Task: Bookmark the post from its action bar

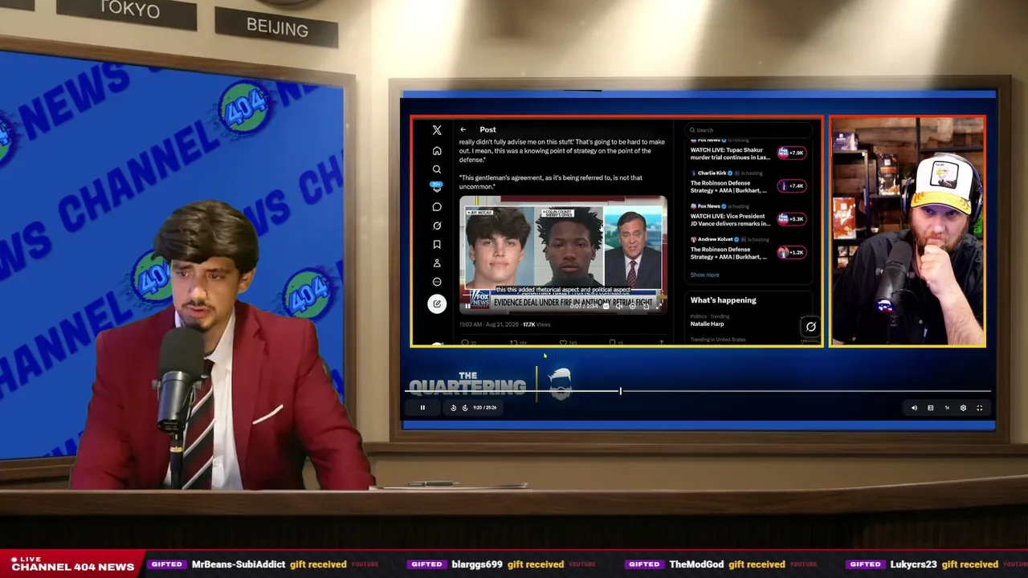Action: pyautogui.click(x=612, y=343)
